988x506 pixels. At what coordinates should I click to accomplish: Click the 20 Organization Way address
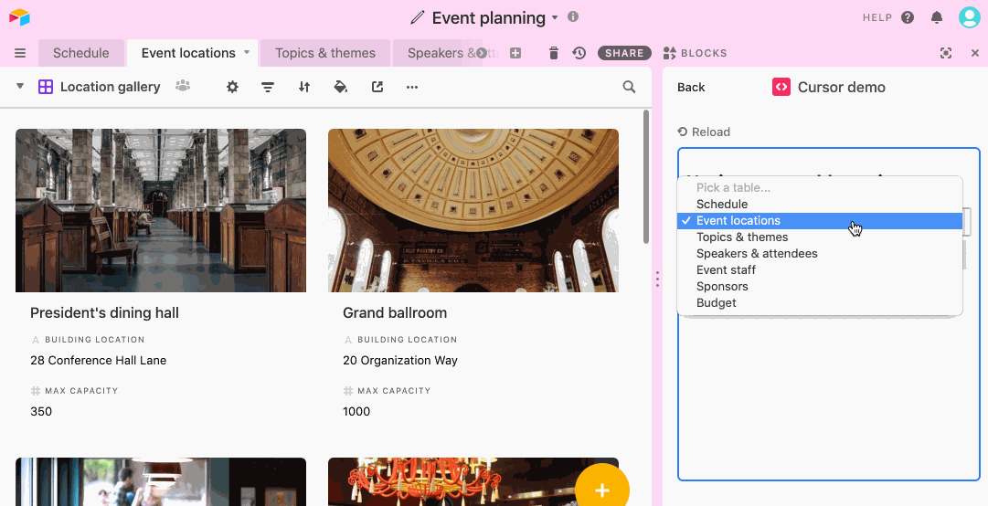(x=400, y=361)
